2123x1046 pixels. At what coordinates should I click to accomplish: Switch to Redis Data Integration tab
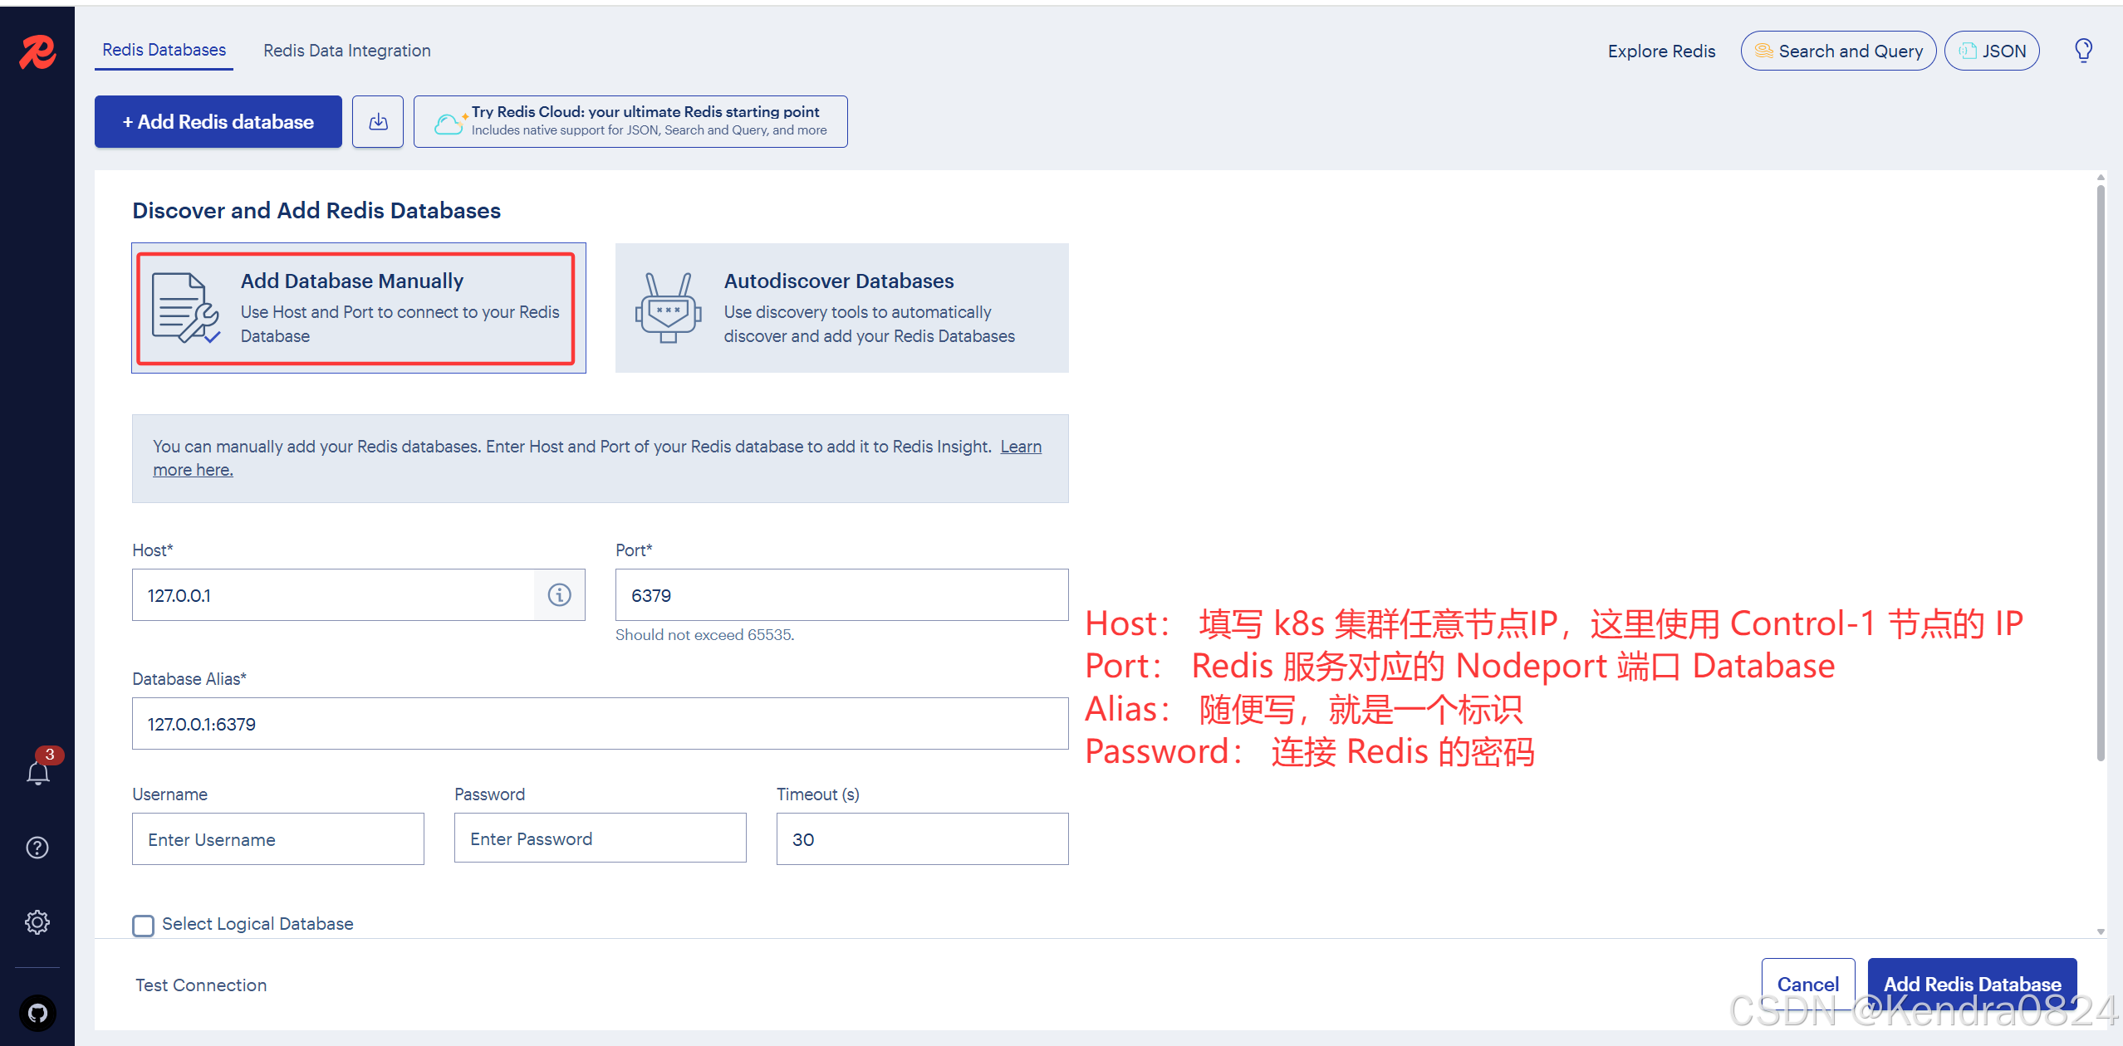pyautogui.click(x=347, y=51)
